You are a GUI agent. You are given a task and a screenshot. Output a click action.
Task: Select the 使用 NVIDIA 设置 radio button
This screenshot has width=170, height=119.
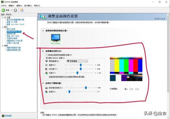[47, 58]
